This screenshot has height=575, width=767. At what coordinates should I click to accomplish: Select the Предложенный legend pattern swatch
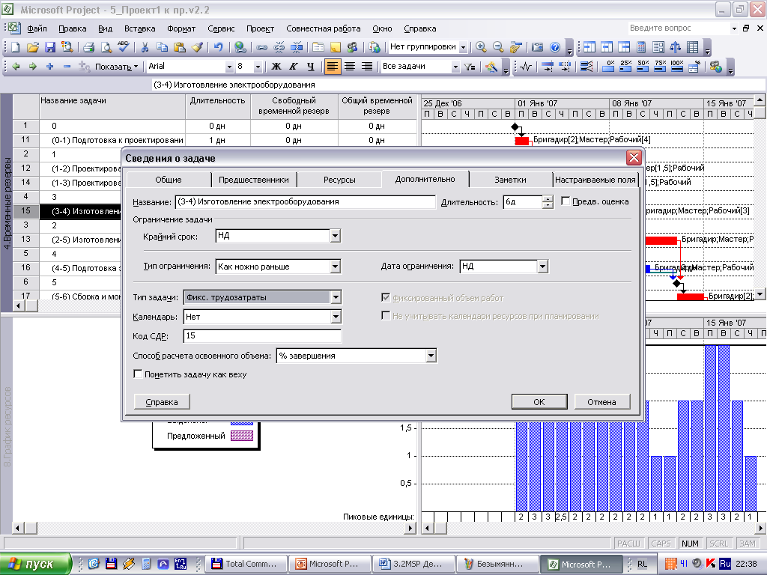(242, 436)
